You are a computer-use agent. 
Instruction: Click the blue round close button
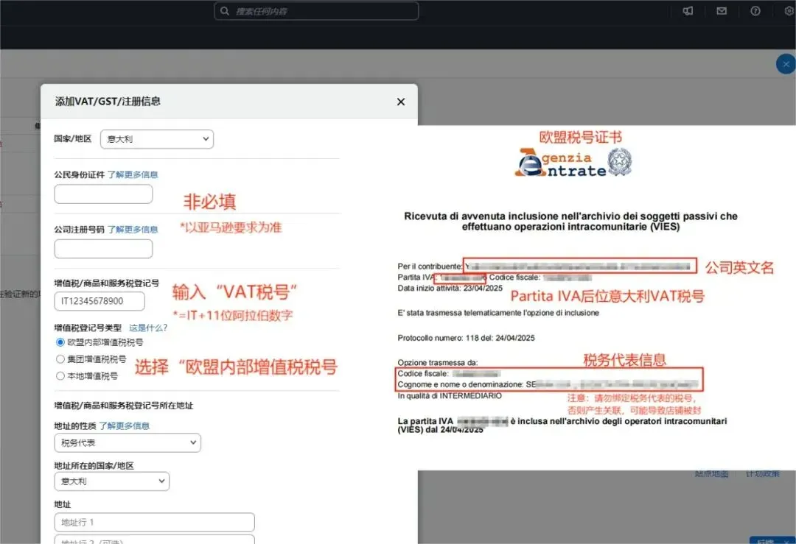[786, 64]
